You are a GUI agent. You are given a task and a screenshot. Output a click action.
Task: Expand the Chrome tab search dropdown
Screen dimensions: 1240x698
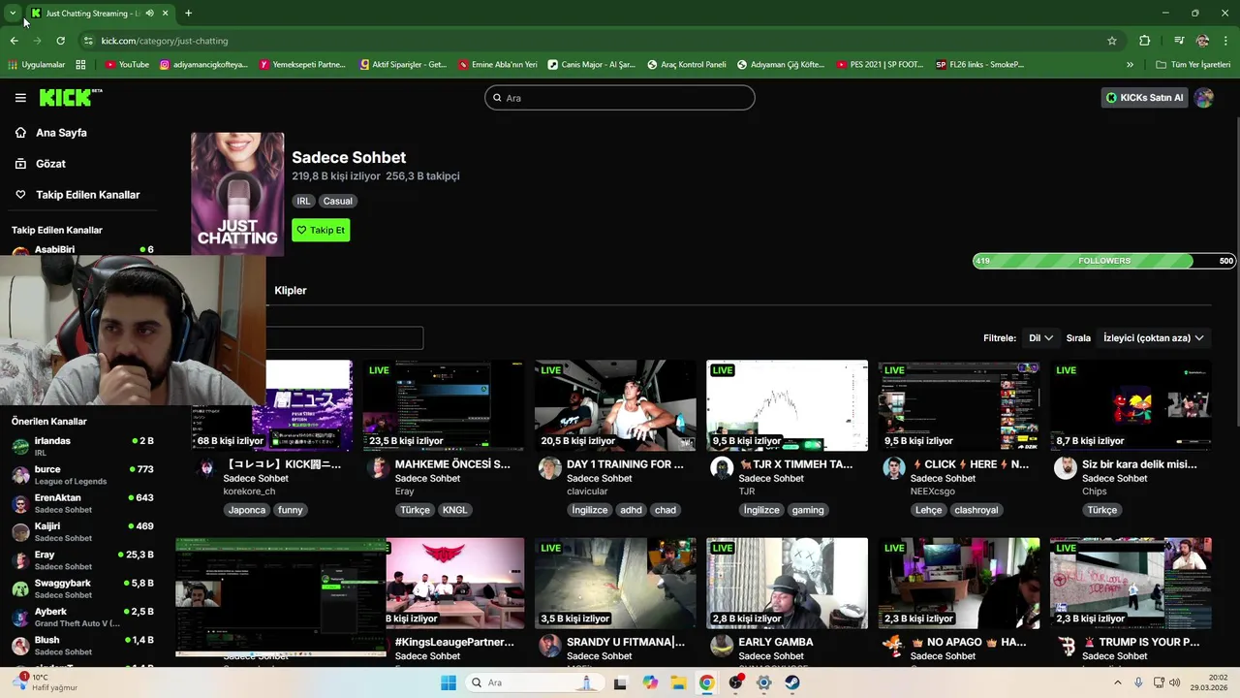click(13, 14)
